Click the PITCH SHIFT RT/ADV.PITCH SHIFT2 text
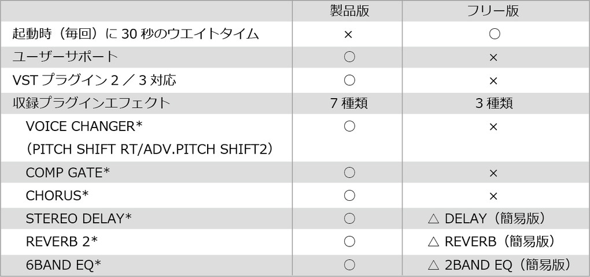Viewport: 590px width, 277px height. tap(149, 150)
